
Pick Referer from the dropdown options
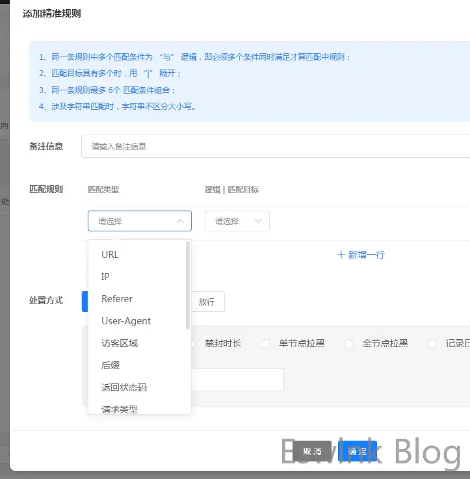(117, 299)
